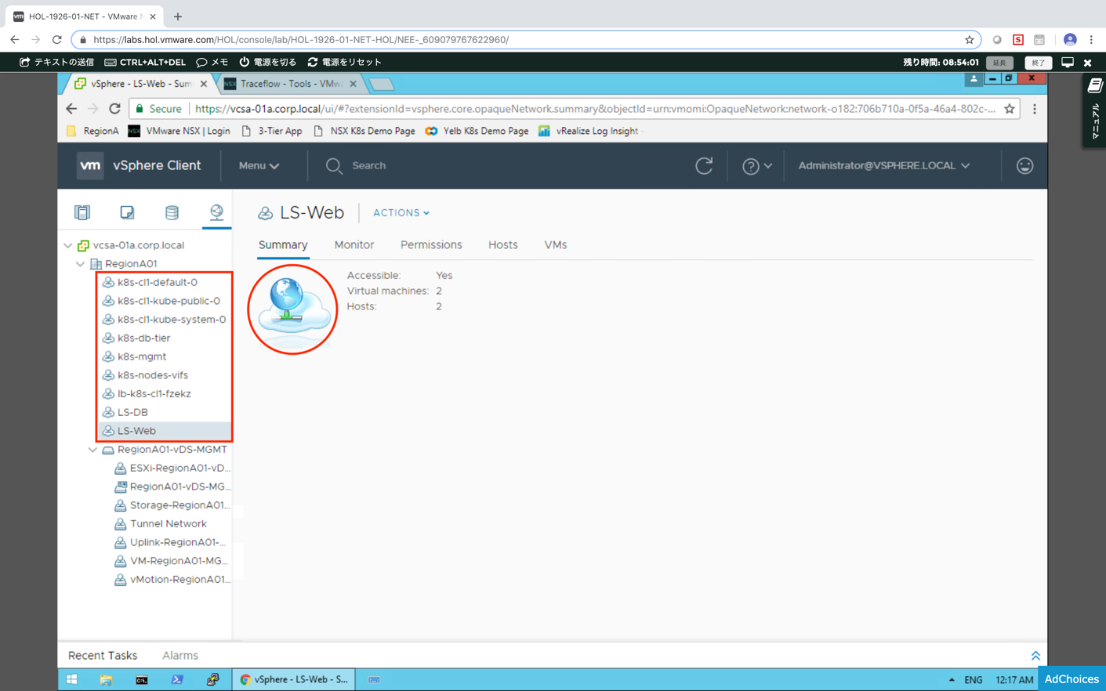The image size is (1106, 691).
Task: Click the vSphere search magnifier icon
Action: 334,165
